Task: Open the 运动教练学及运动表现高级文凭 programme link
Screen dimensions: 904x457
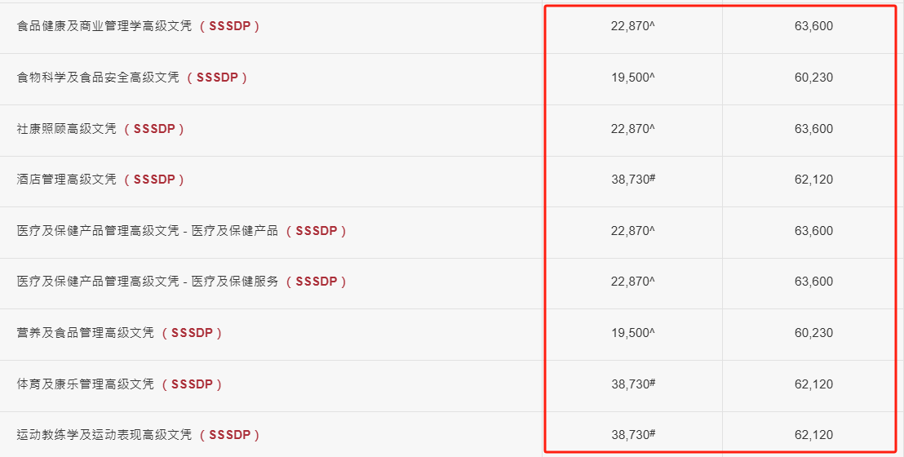Action: tap(104, 435)
